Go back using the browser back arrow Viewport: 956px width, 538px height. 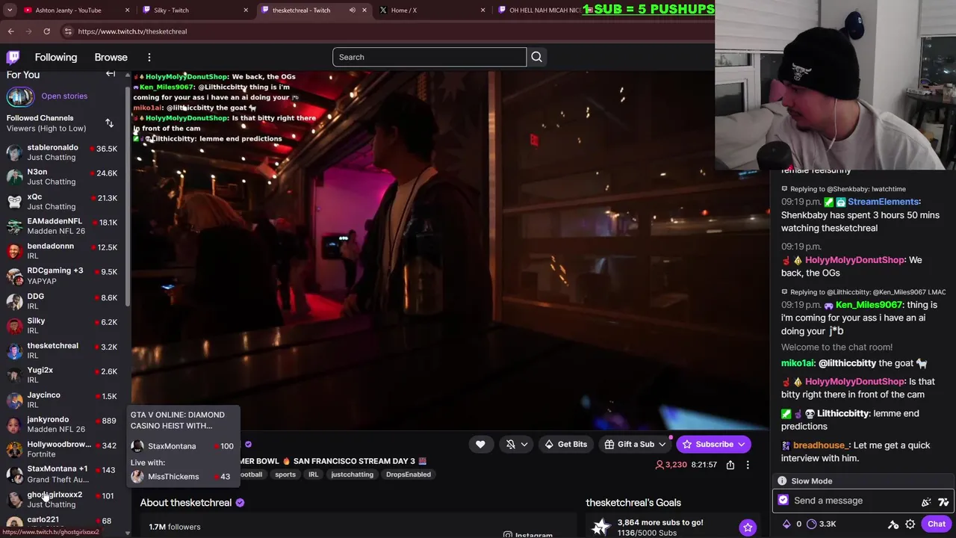click(10, 31)
